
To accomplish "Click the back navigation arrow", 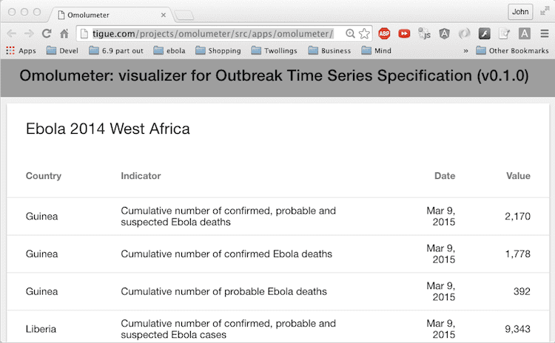I will click(x=12, y=33).
